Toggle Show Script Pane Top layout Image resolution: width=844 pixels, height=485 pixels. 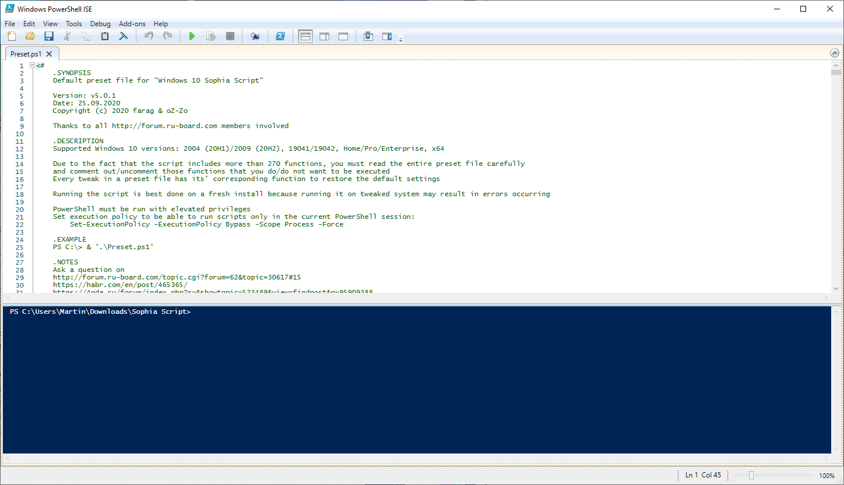[305, 37]
